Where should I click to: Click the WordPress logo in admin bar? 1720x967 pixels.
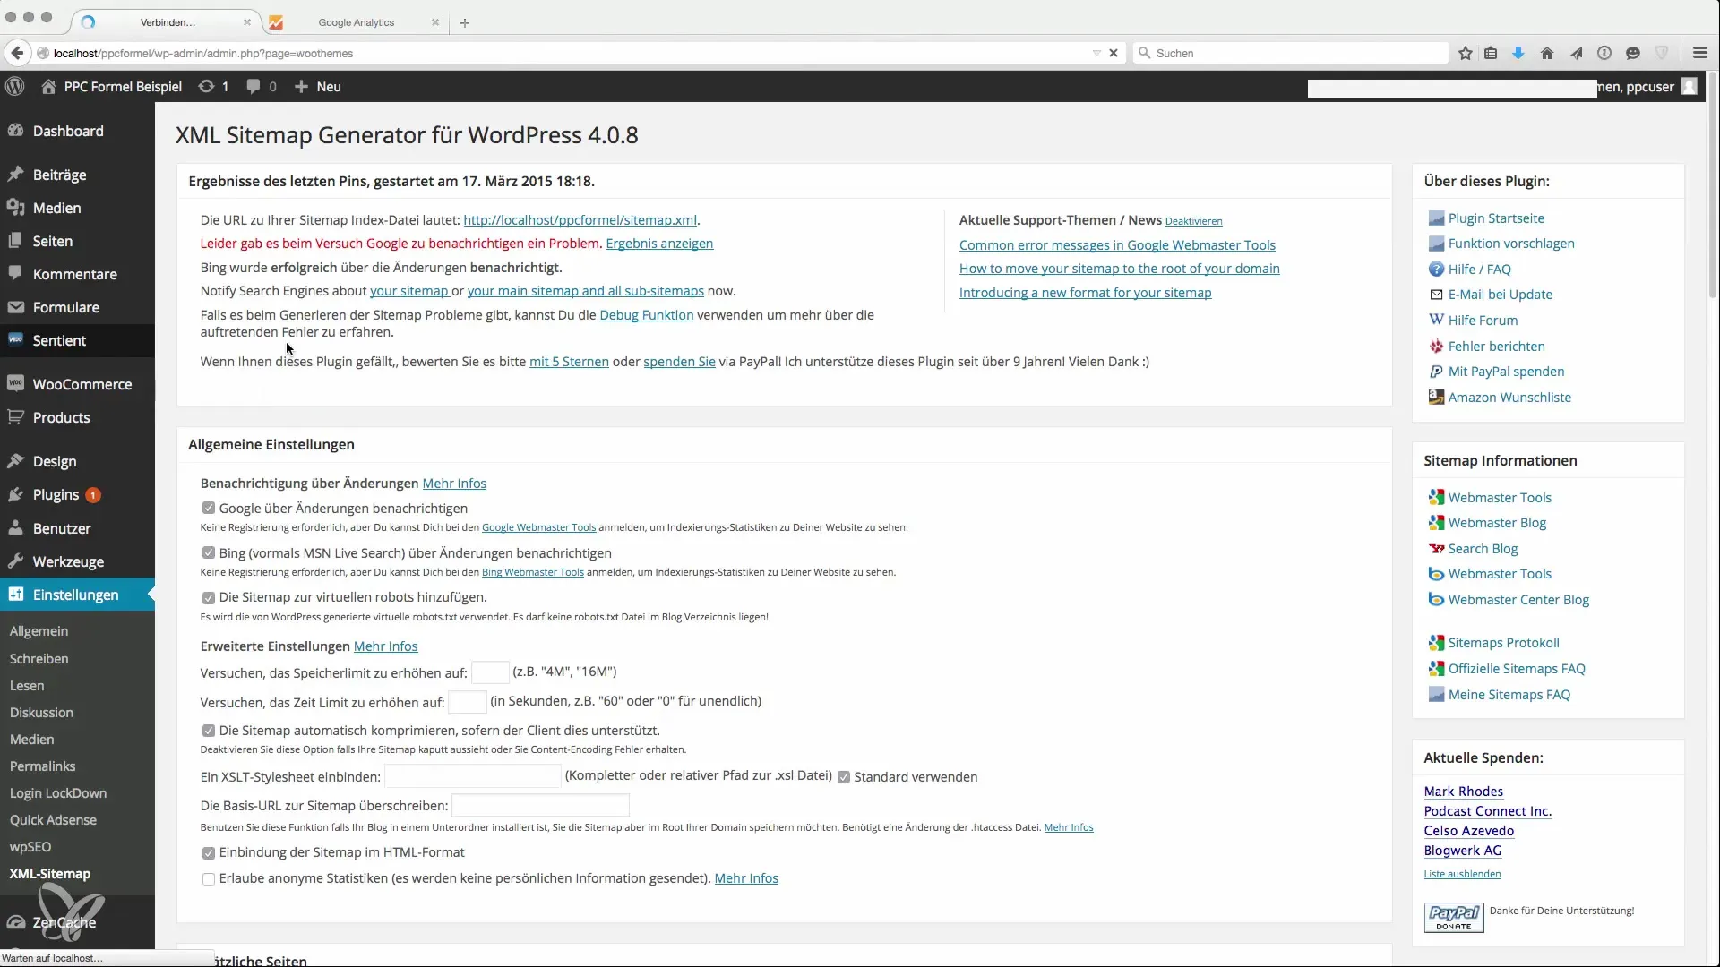pyautogui.click(x=15, y=86)
